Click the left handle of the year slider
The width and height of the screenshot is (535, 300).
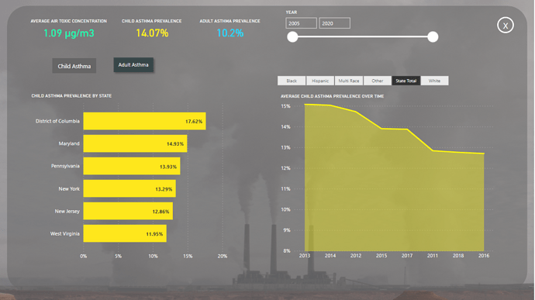pyautogui.click(x=292, y=37)
